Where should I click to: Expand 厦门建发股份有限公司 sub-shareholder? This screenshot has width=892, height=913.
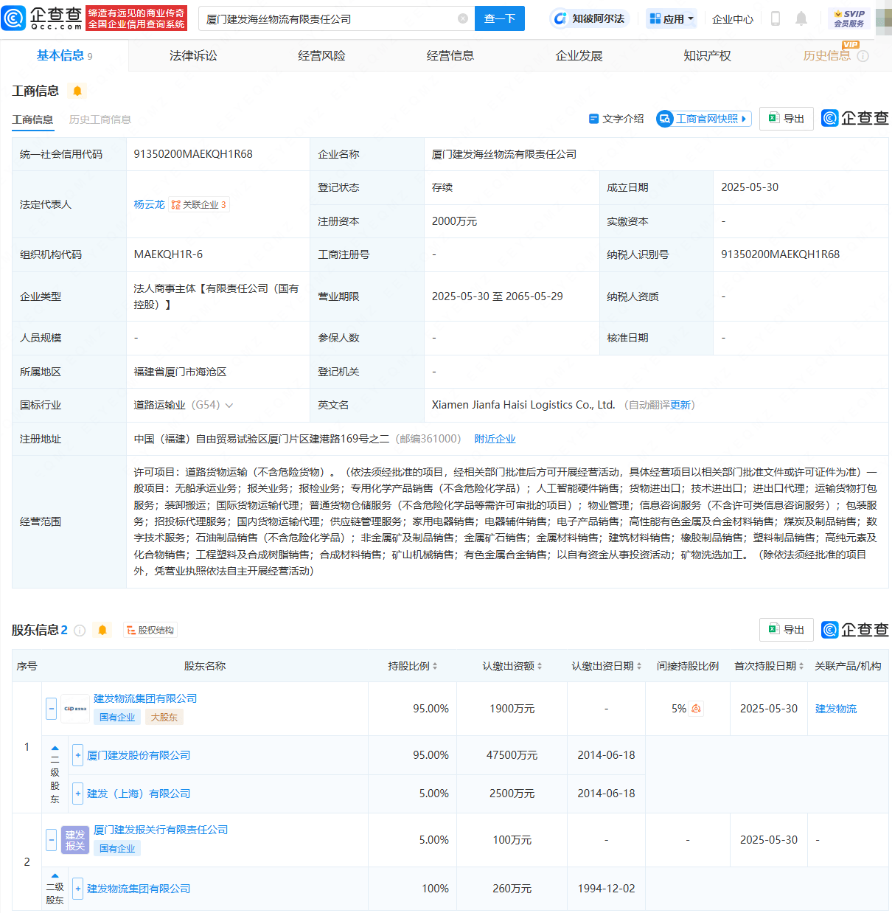point(77,755)
